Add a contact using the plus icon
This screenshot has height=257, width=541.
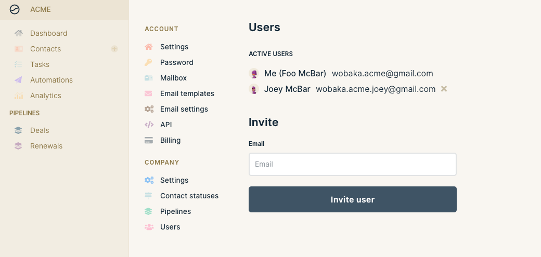coord(114,49)
